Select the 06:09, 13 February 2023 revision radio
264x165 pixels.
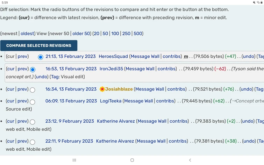[33, 102]
